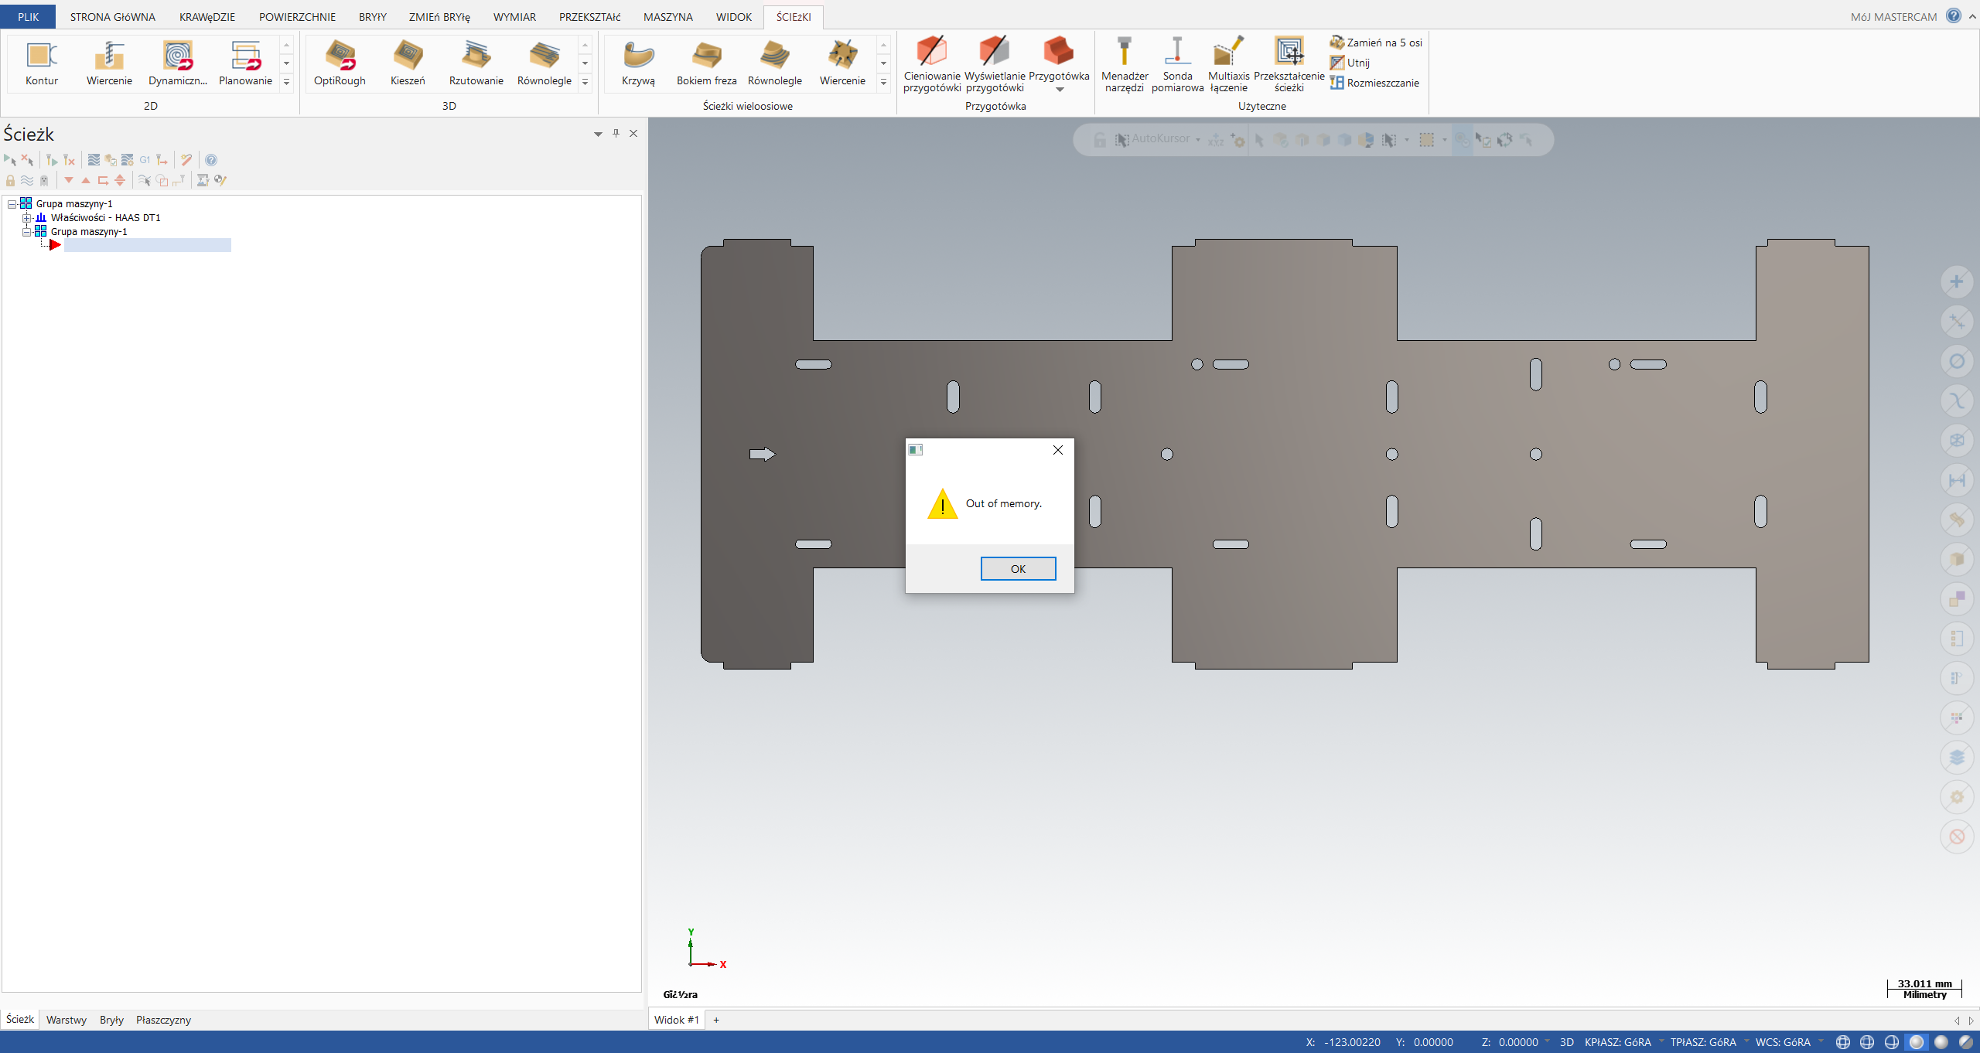Expand Właściwości - HAAS DT1 node
Viewport: 1980px width, 1053px height.
tap(26, 218)
